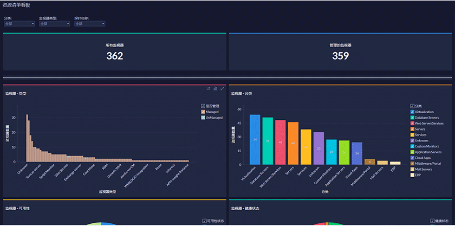Toggle the 健康状态 legend checkbox

(433, 221)
